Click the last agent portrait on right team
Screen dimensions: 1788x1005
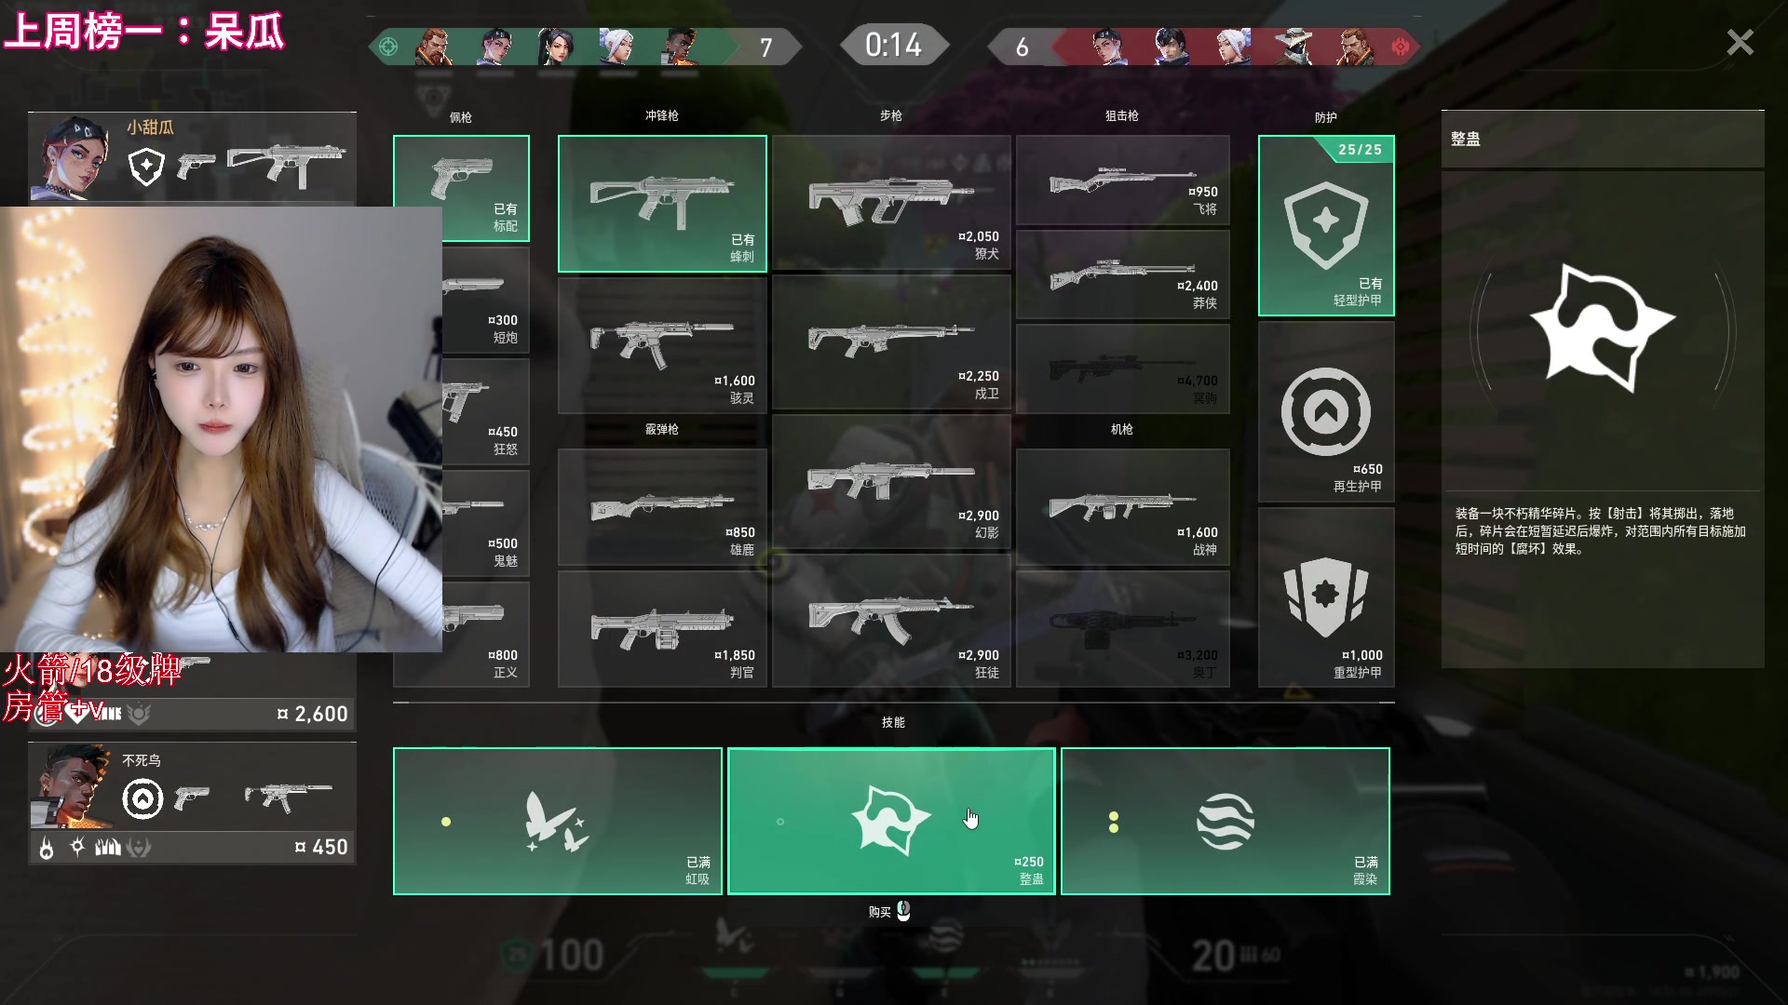(1354, 47)
